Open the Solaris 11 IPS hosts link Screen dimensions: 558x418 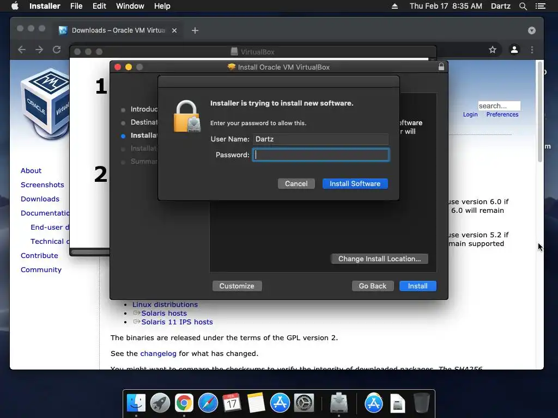pos(177,322)
